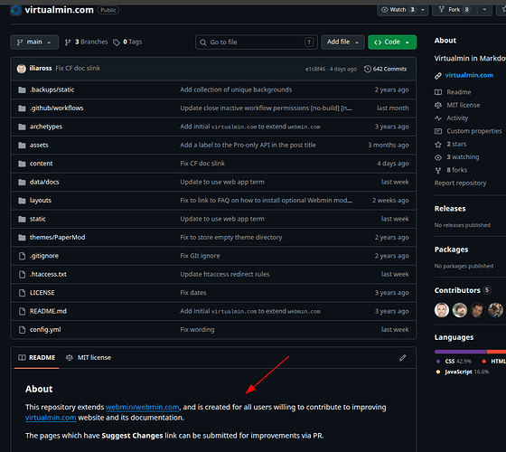The width and height of the screenshot is (506, 452).
Task: Switch to the MIT license tab
Action: coord(89,358)
